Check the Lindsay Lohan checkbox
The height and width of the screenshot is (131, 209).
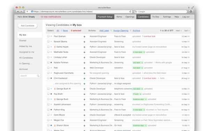click(x=48, y=57)
